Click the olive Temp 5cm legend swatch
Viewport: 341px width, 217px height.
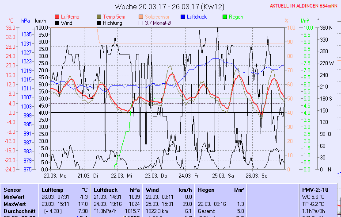click(x=99, y=17)
